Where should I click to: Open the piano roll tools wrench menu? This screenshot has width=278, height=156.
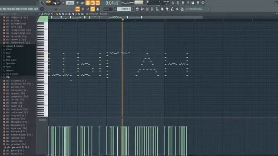[43, 14]
